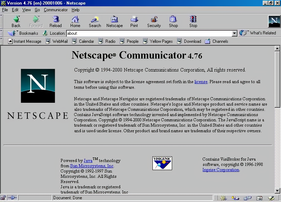Click the Reload toolbar icon
281x202 pixels.
click(x=55, y=21)
